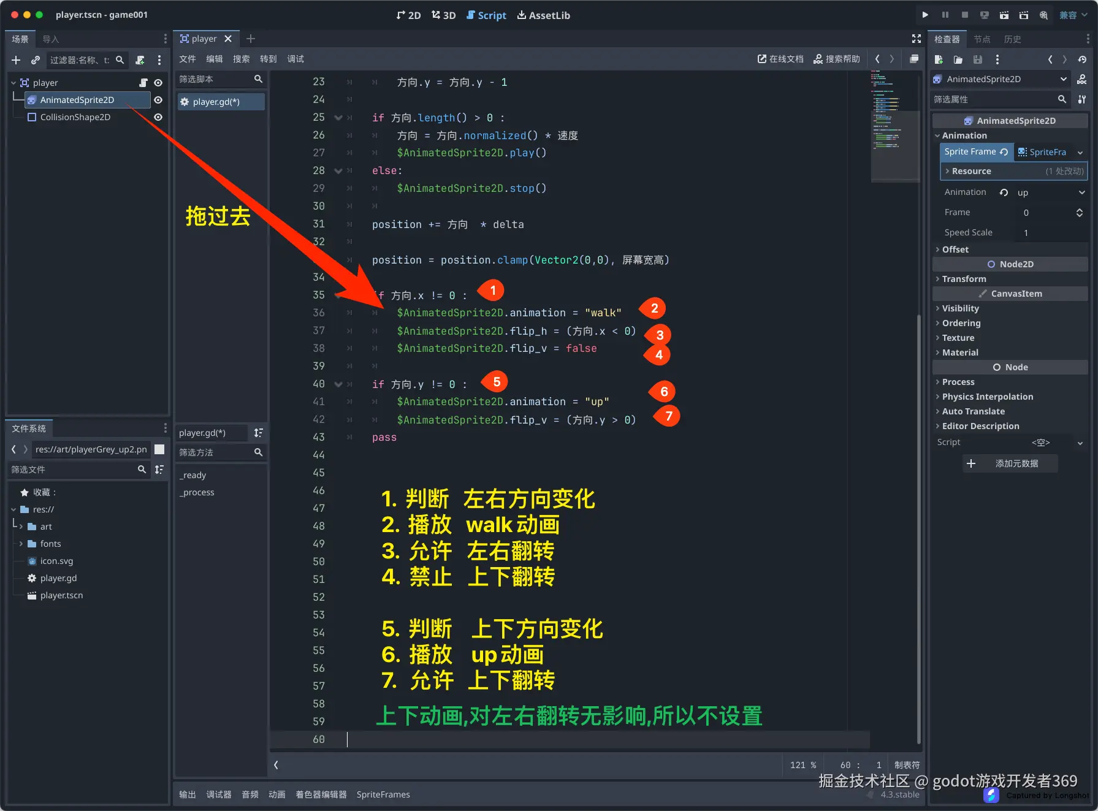Run the current scene clapperboard icon

pyautogui.click(x=1004, y=15)
